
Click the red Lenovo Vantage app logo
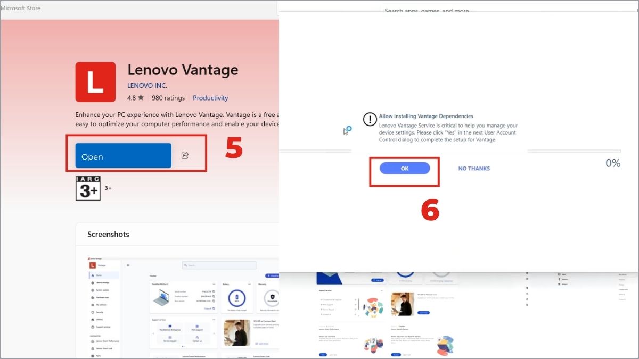point(95,82)
